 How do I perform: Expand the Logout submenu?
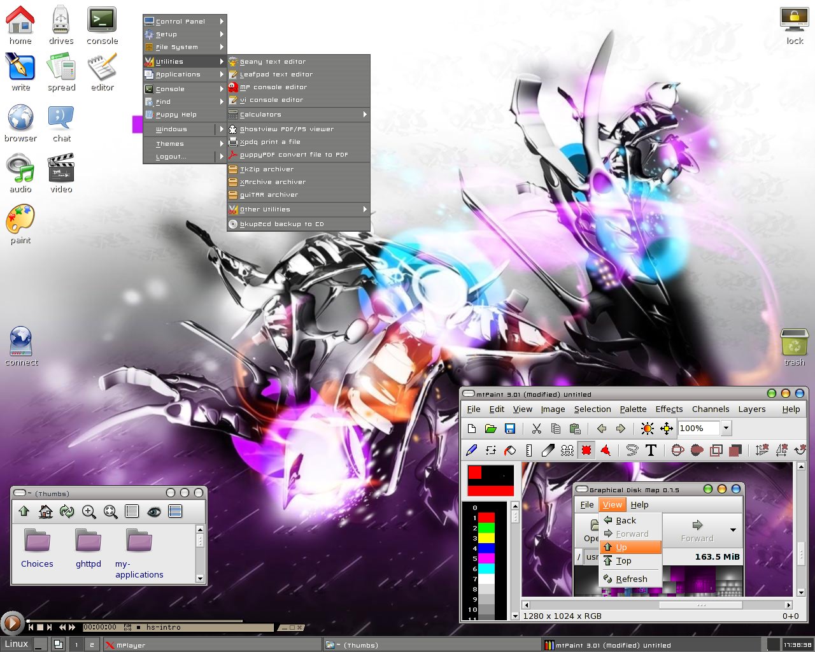click(185, 157)
